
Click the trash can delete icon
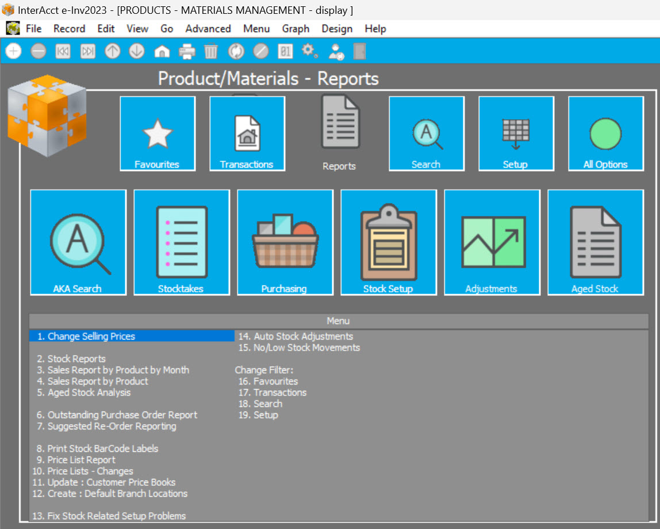tap(211, 51)
